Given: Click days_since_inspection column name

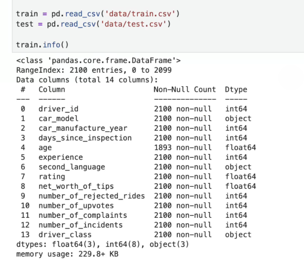Looking at the screenshot, I should pos(85,138).
